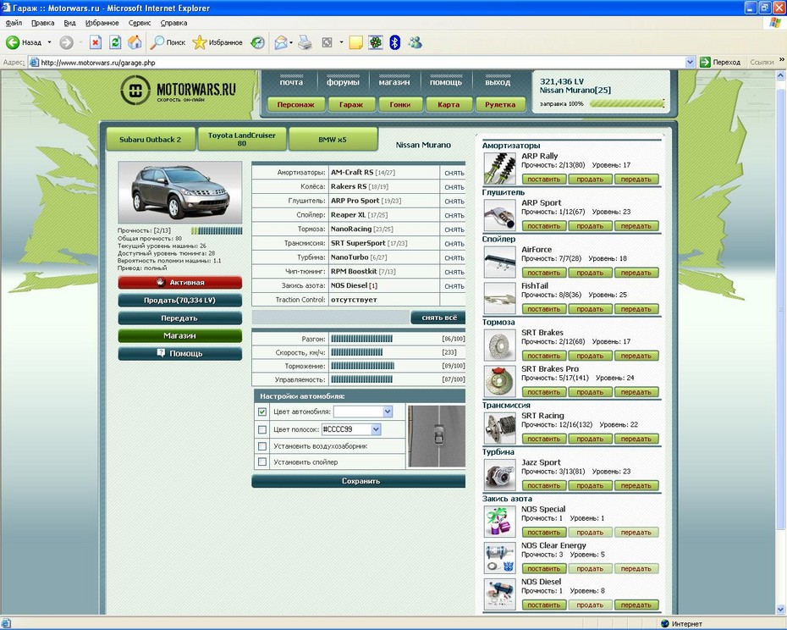Screen dimensions: 787x630
Task: Open Favorites with the star icon
Action: [x=199, y=42]
